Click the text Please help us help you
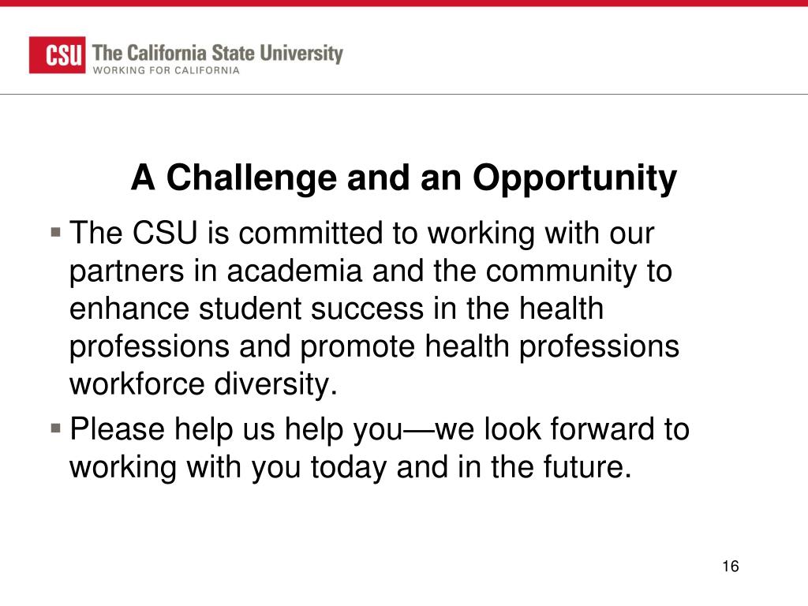Screen dimensions: 808x606 pos(236,429)
